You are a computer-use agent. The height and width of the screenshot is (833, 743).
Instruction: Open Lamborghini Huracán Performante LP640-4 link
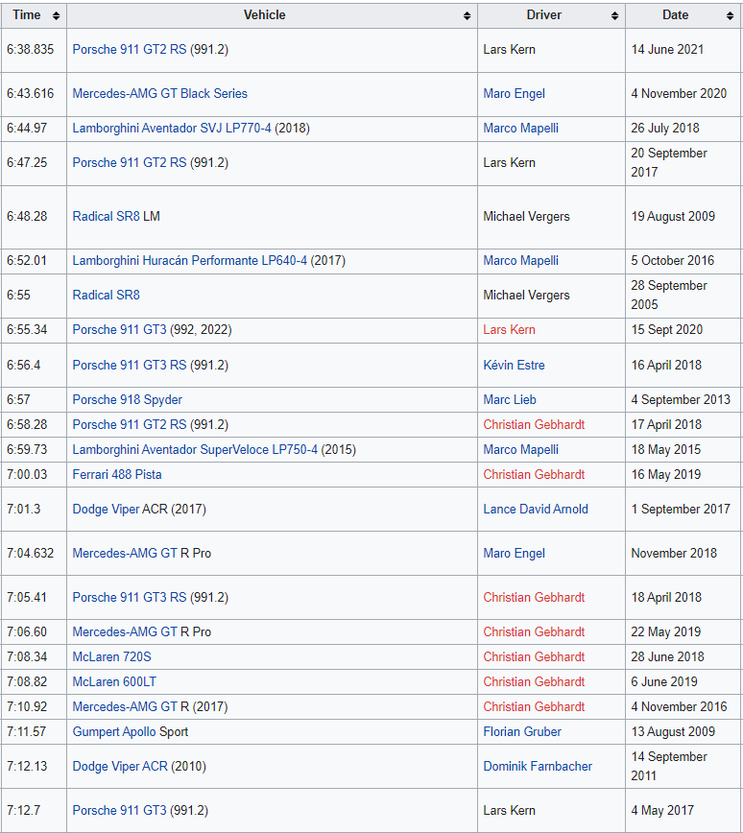tap(190, 260)
